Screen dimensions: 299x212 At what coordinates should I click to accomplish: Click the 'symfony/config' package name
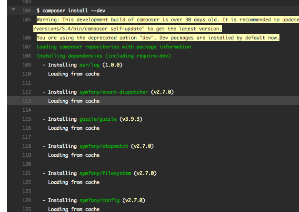coord(100,201)
